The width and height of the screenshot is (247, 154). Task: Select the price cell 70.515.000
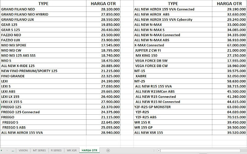[229, 117]
